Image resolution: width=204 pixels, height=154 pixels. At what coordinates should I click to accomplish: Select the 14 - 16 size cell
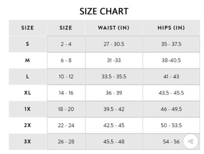(x=66, y=93)
